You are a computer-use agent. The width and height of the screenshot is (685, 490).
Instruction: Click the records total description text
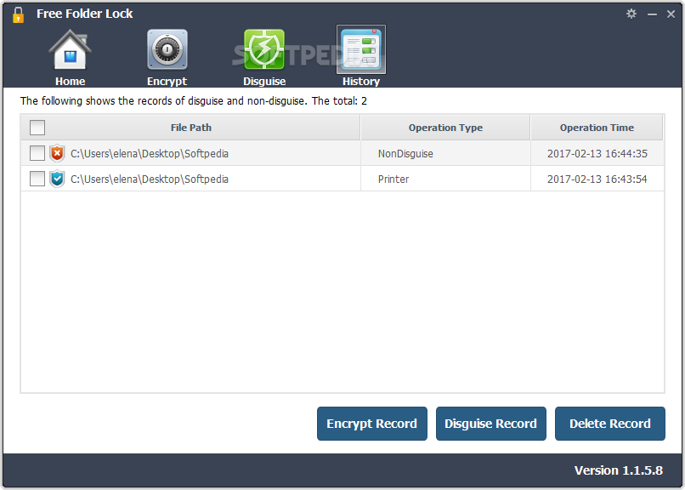194,101
